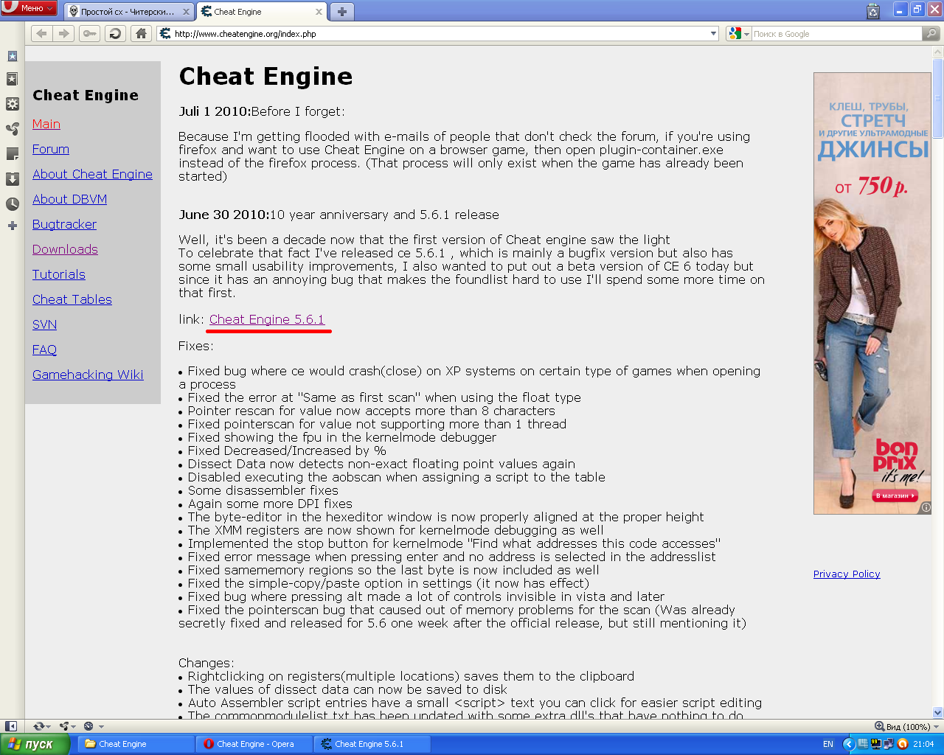Open the Cheat Engine folder taskbar button
Screen dimensions: 944x755
tap(136, 744)
